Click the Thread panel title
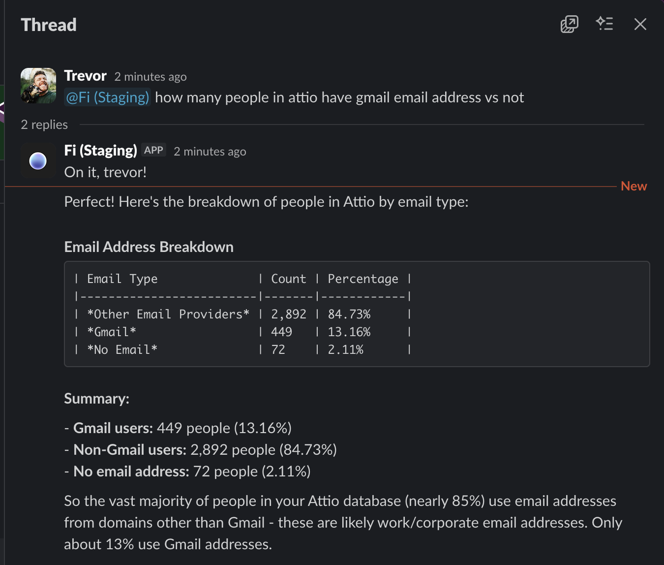 pos(49,25)
